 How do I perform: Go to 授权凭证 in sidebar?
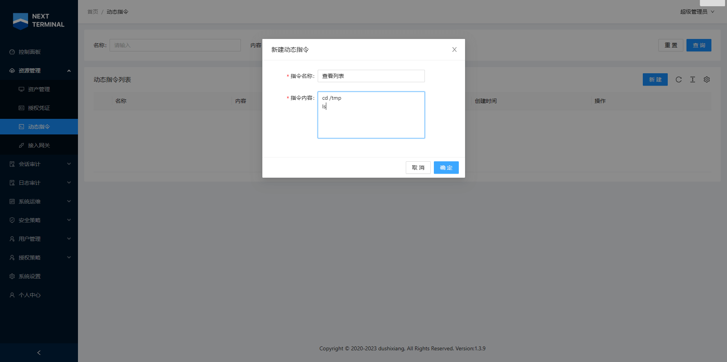click(39, 108)
